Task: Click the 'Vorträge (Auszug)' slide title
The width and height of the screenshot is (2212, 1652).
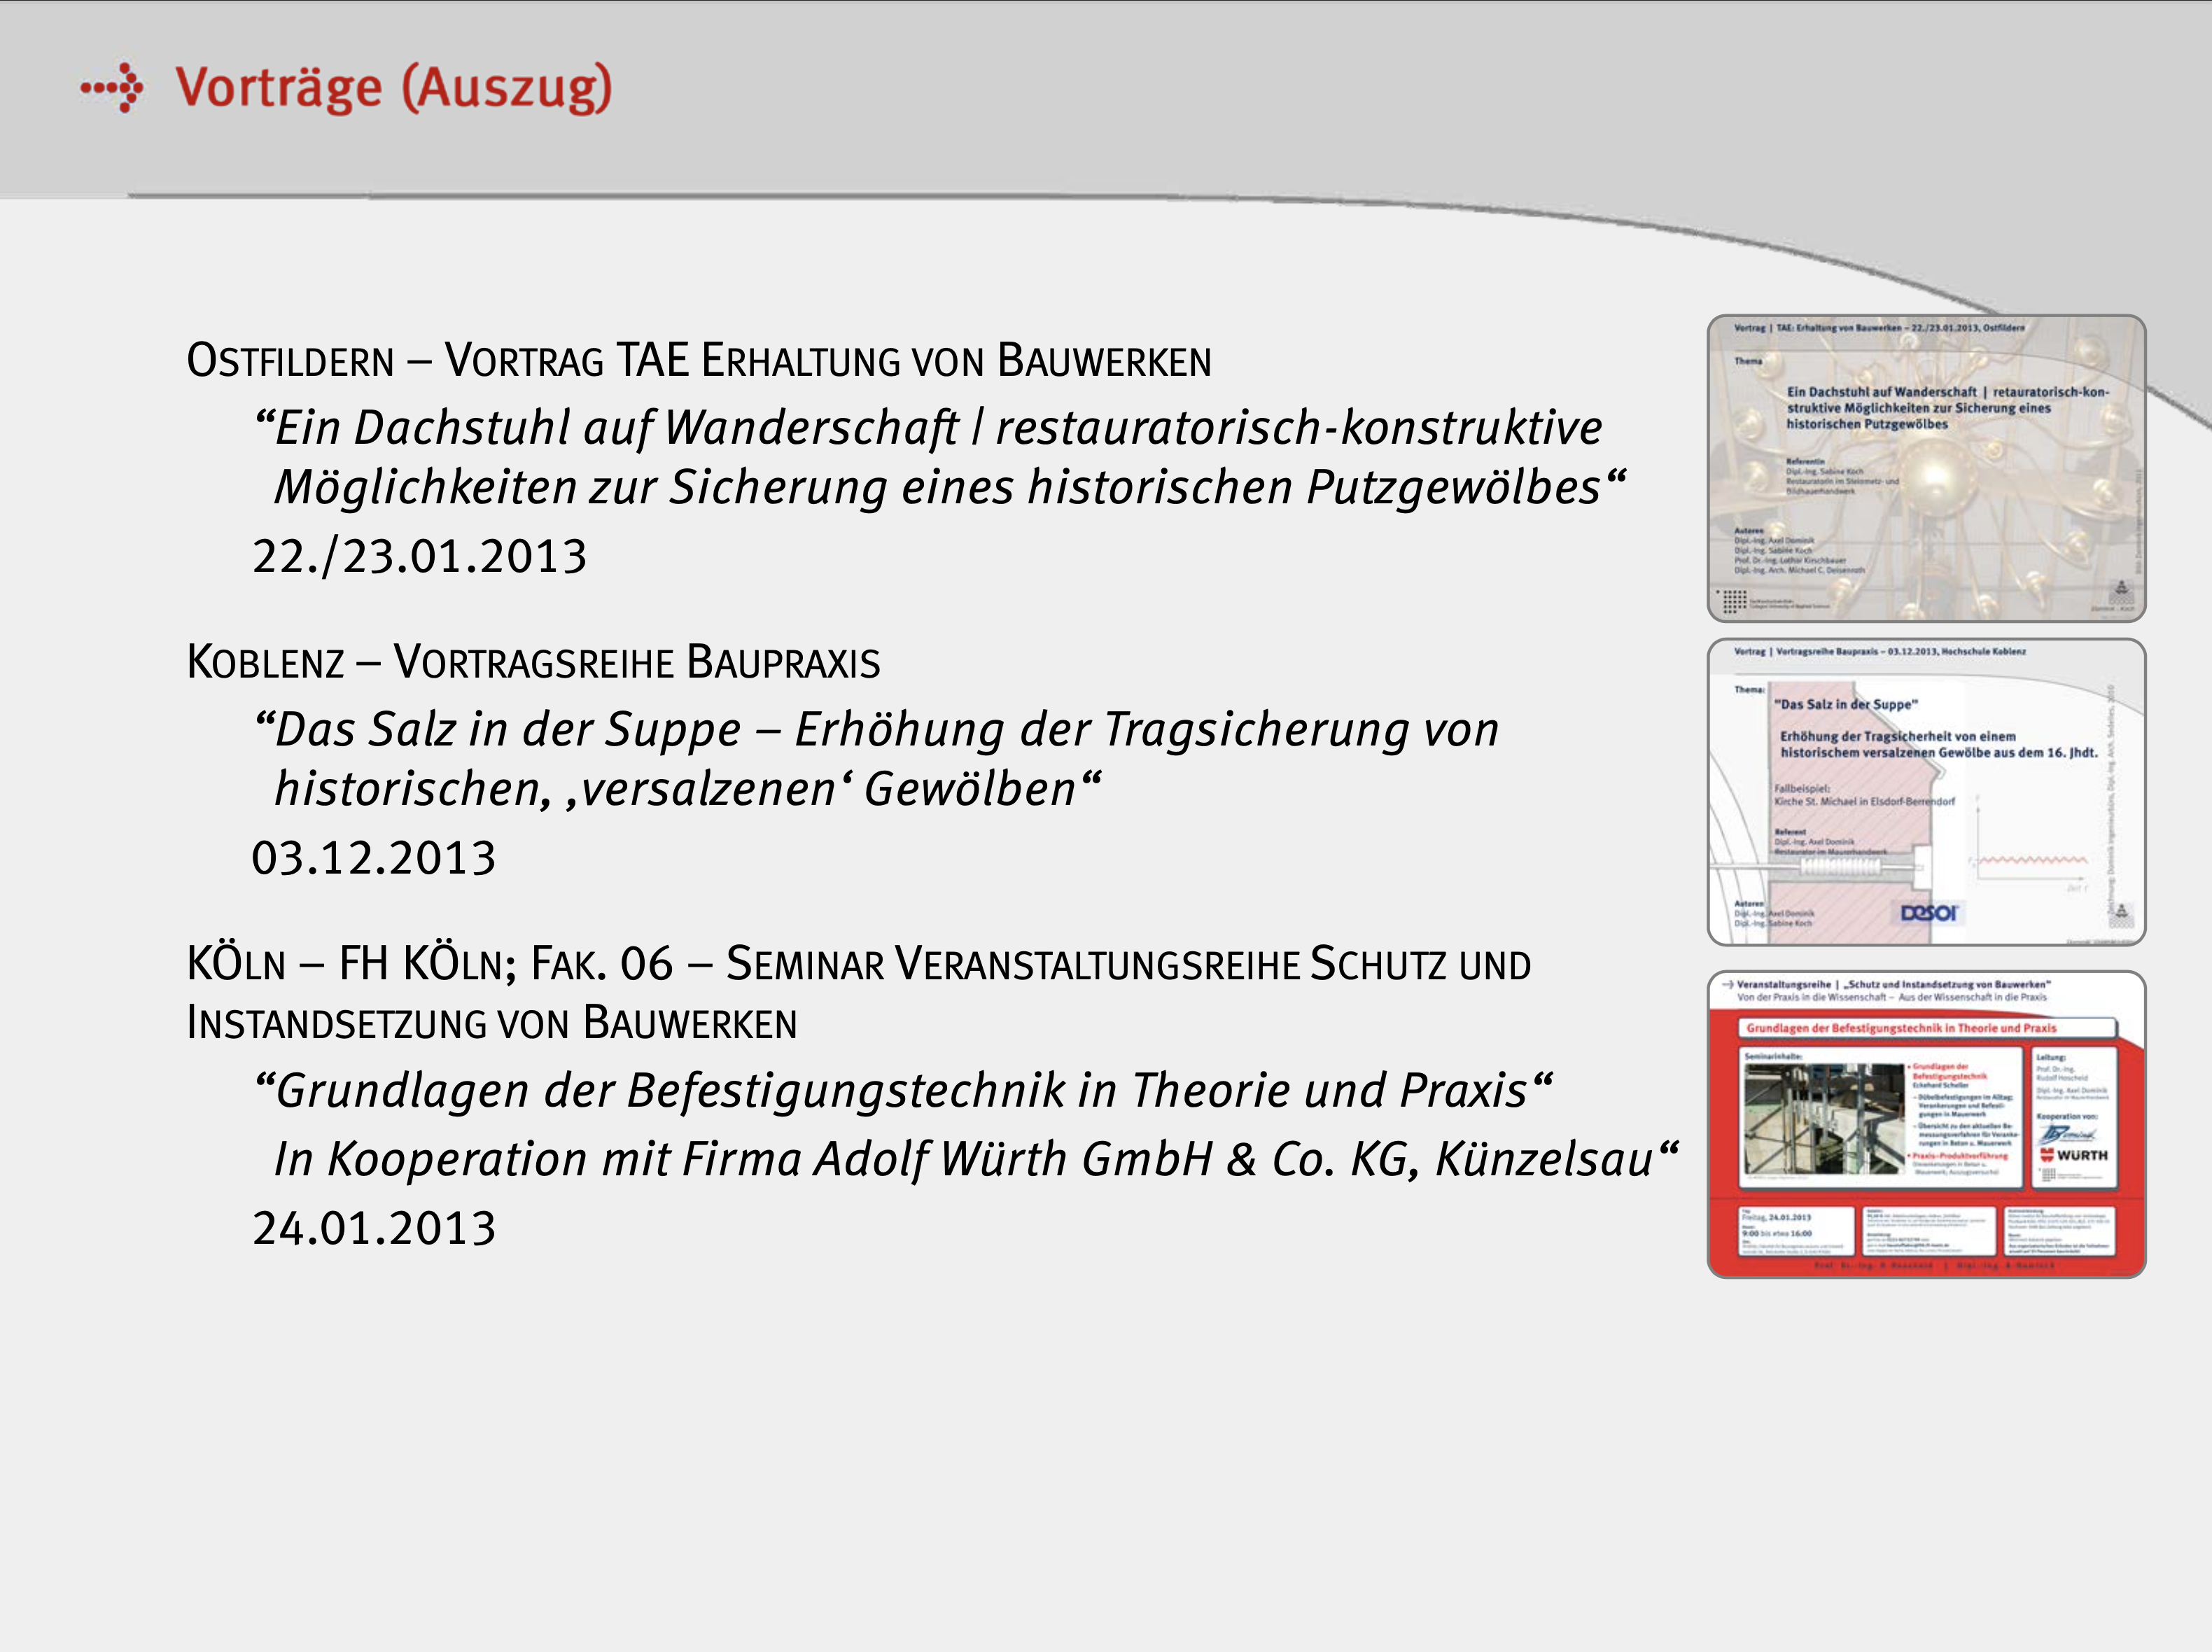Action: click(x=393, y=88)
